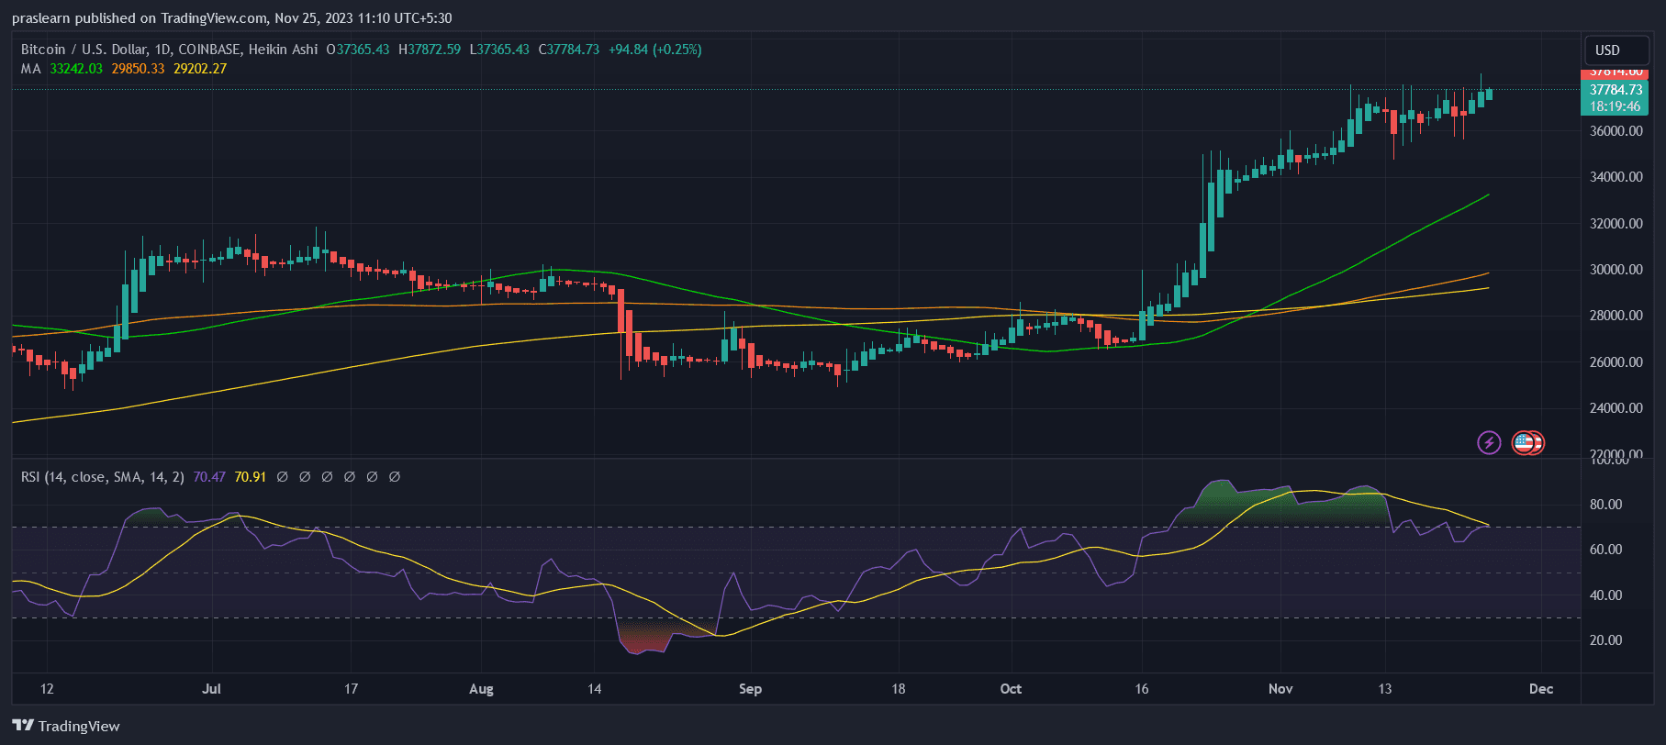Click the MA indicator legend label

coord(30,69)
